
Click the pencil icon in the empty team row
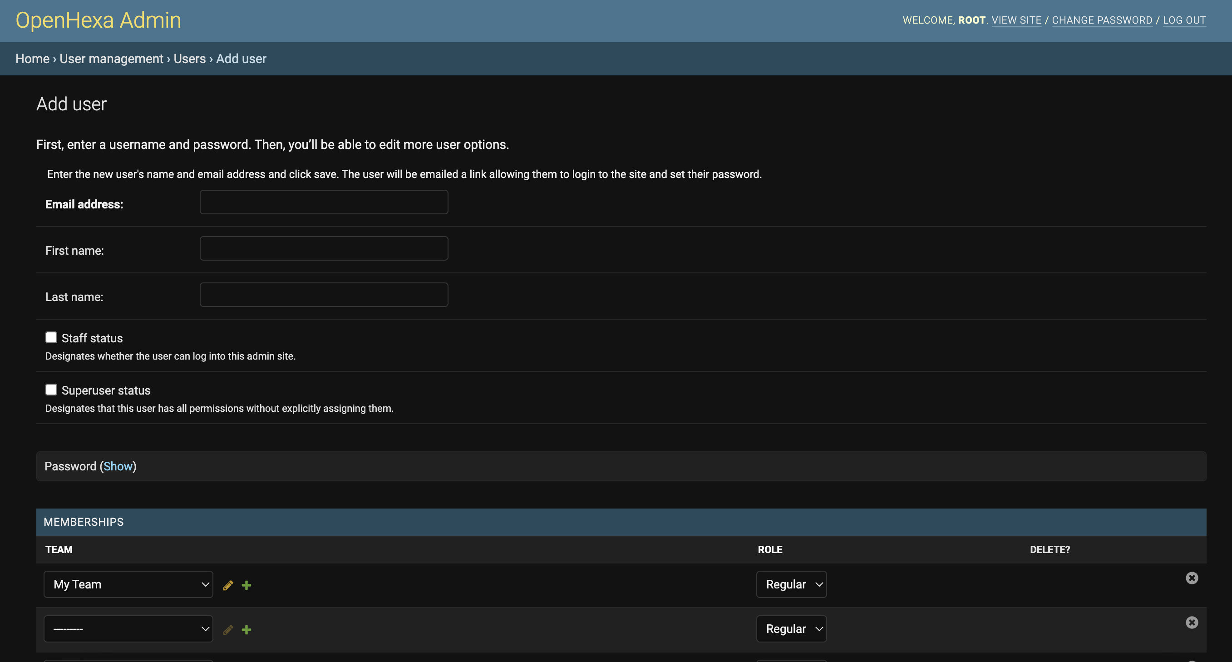(228, 629)
